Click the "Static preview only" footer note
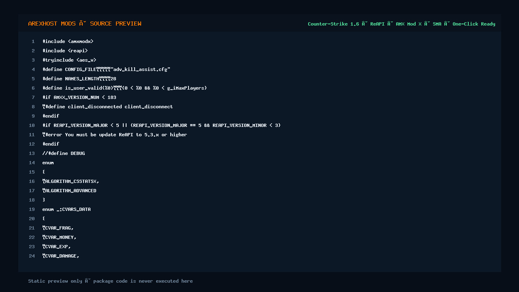 [110, 281]
